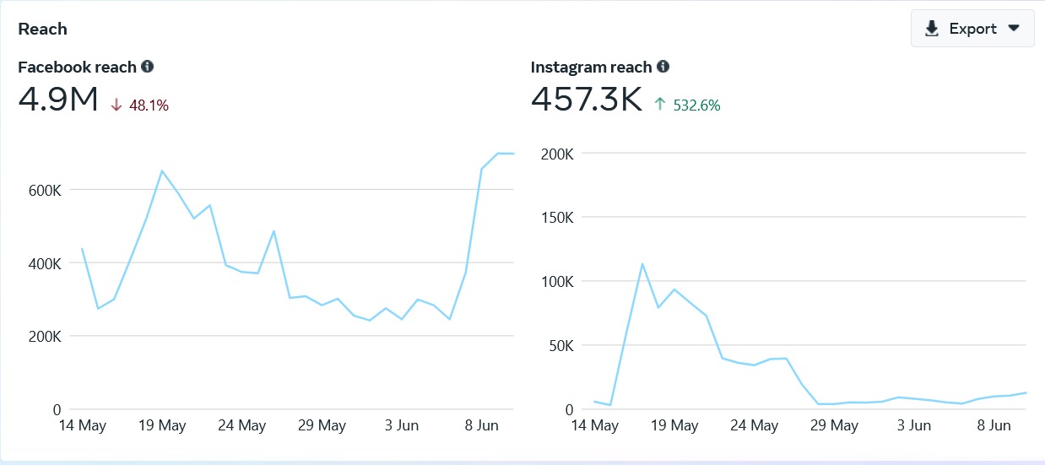Click the Facebook reach info icon
1045x465 pixels.
[148, 67]
